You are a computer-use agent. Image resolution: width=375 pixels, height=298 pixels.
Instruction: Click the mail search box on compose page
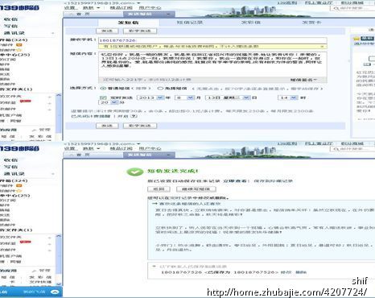(352, 8)
